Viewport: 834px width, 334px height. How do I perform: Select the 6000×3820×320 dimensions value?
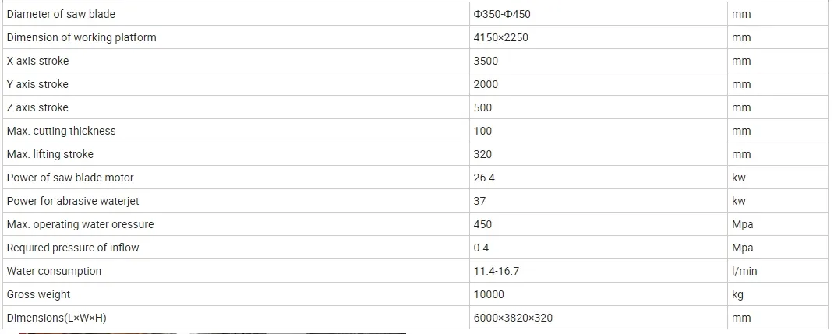click(514, 318)
